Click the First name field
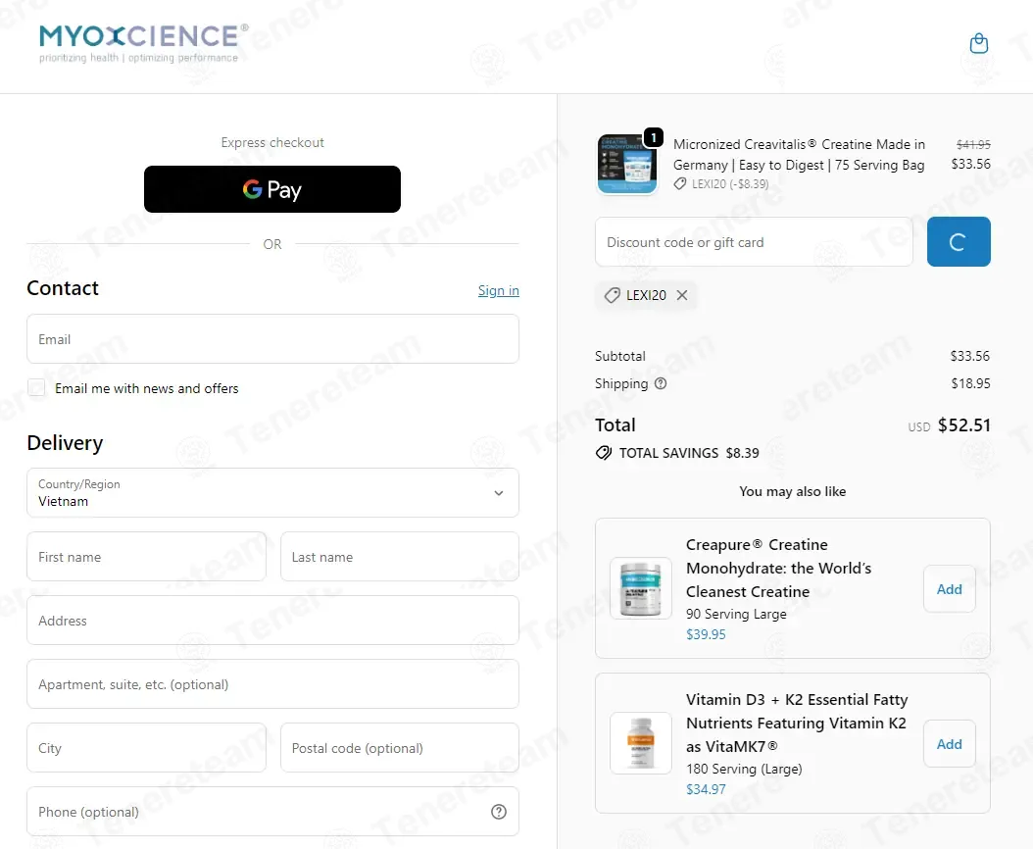 tap(146, 557)
